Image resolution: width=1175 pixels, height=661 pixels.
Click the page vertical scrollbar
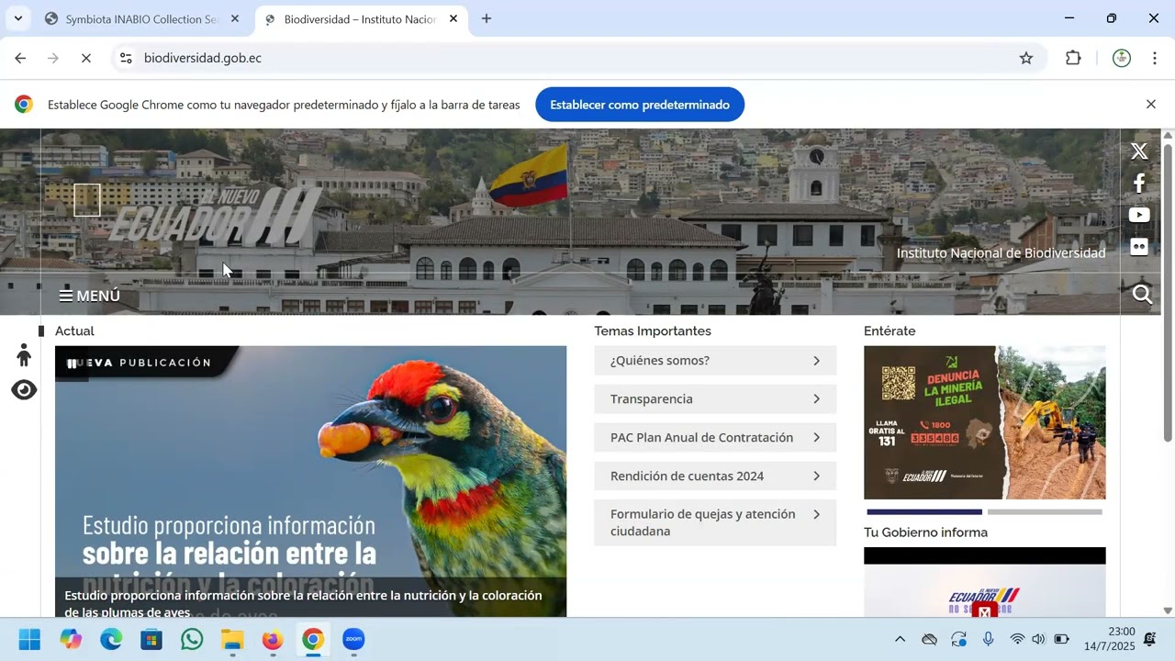tap(1168, 294)
